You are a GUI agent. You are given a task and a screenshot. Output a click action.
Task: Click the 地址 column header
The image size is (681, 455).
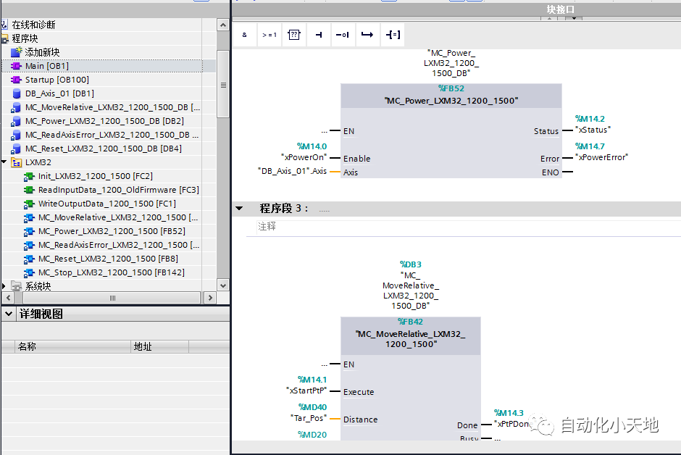coord(143,347)
